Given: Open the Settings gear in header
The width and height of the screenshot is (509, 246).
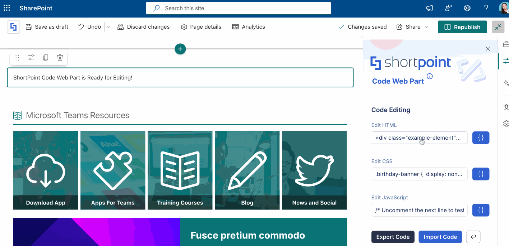Looking at the screenshot, I should coord(467,8).
